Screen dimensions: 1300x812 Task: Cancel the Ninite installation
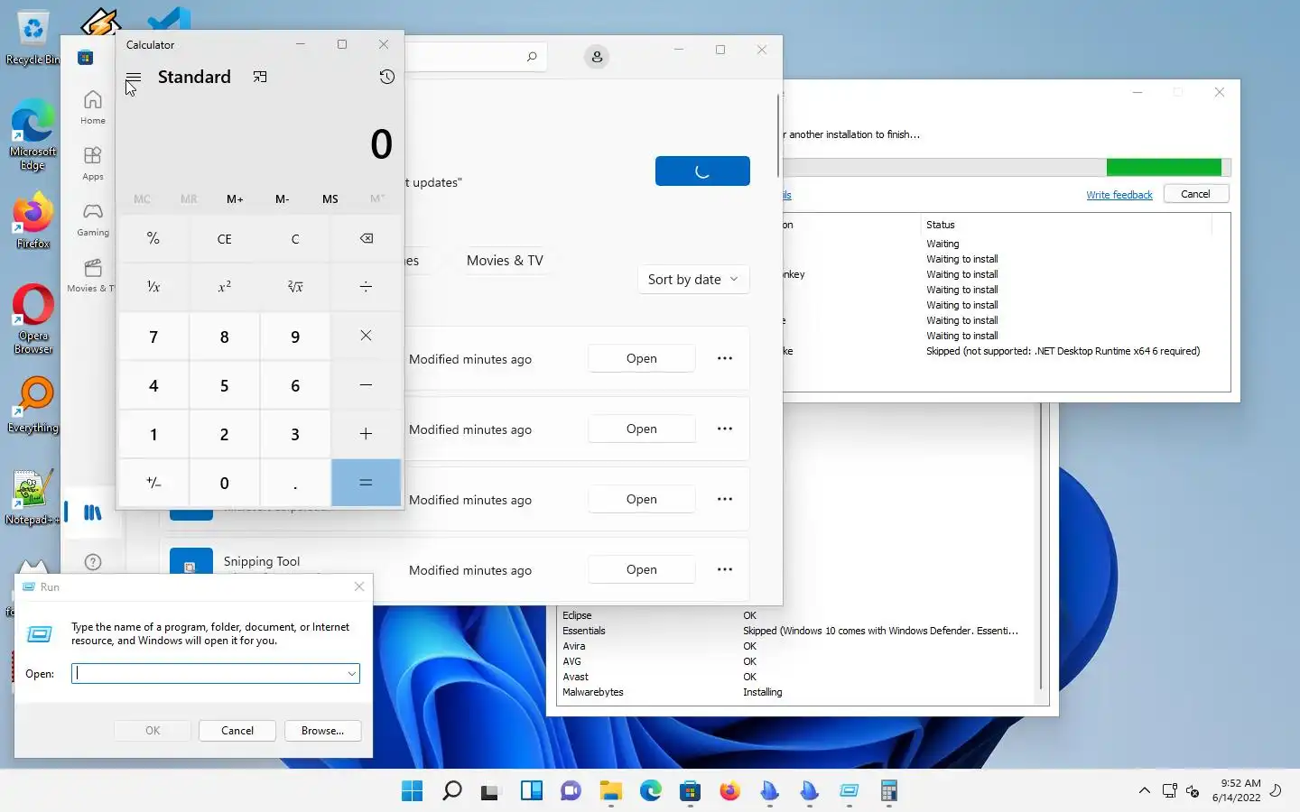(x=1195, y=194)
